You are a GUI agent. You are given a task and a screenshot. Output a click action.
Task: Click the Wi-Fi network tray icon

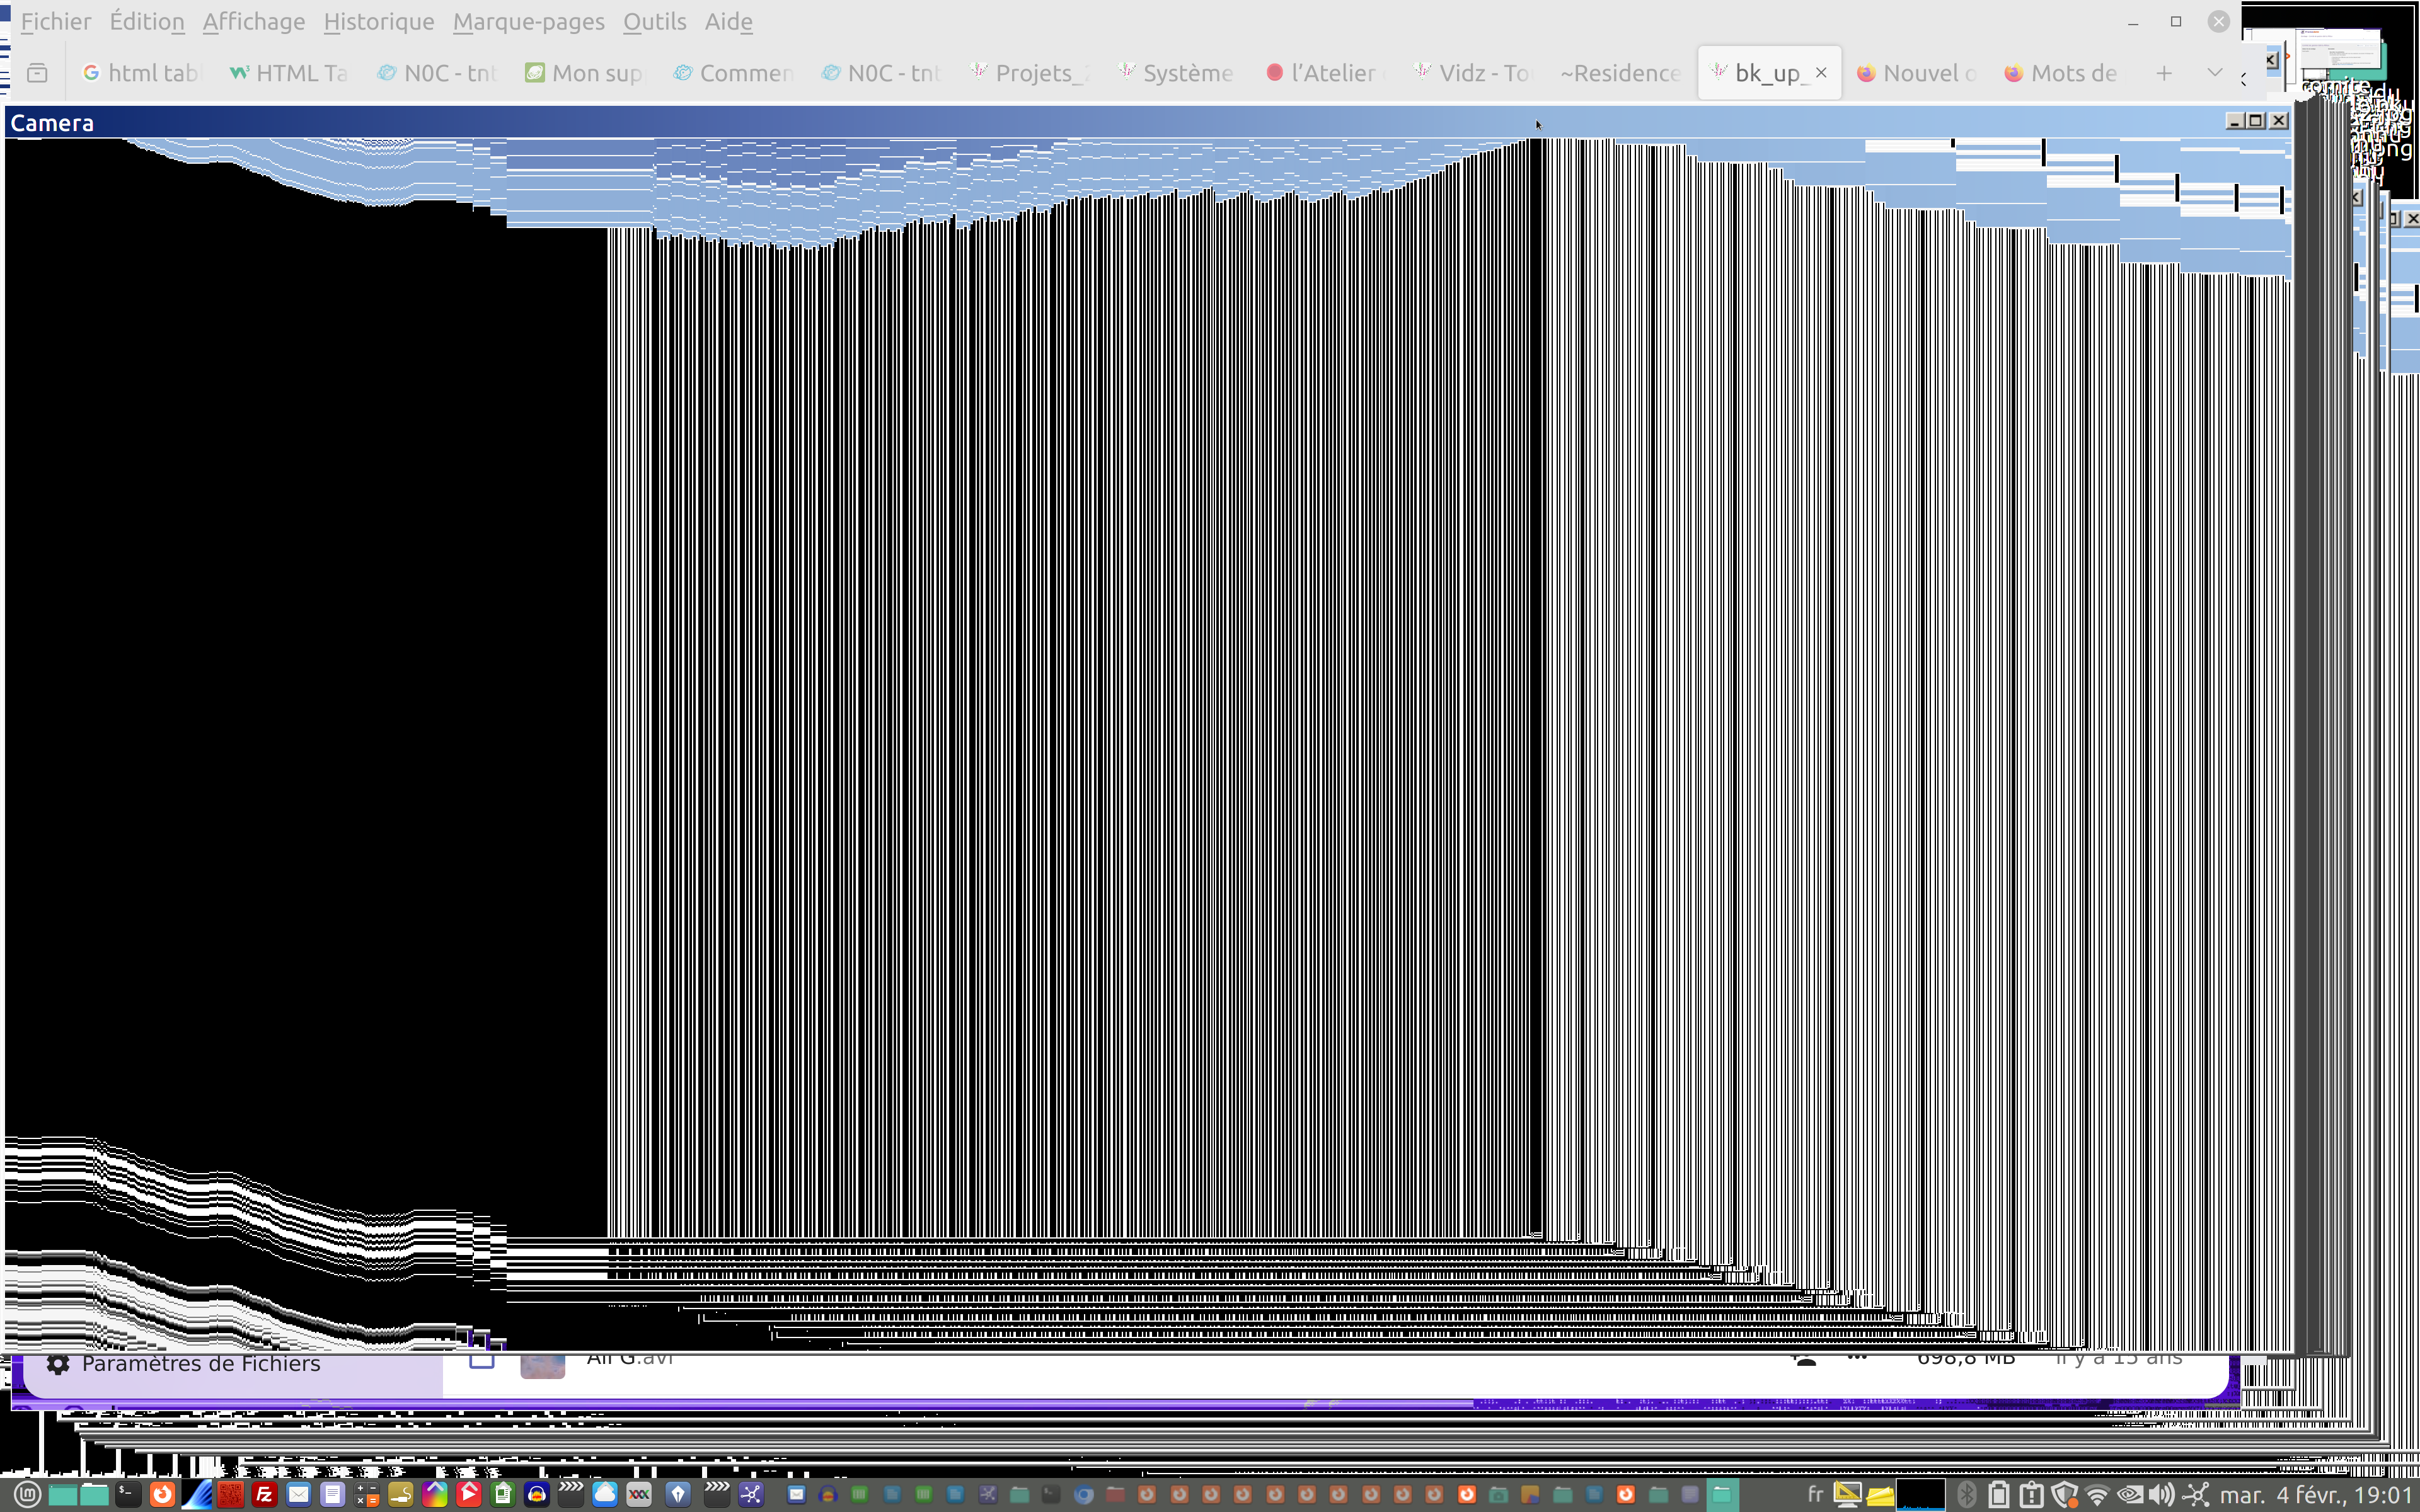[2097, 1494]
